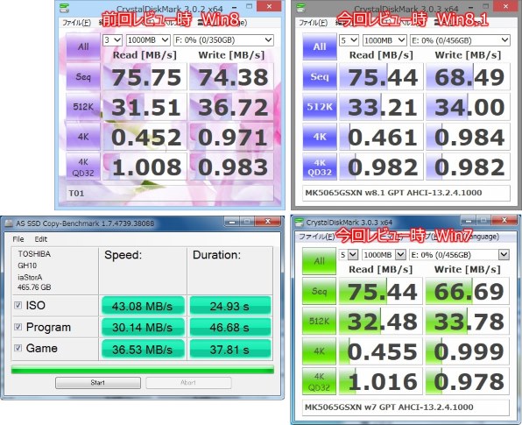The height and width of the screenshot is (425, 522).
Task: Click the 36.53 MB/s Game speed result
Action: point(143,350)
